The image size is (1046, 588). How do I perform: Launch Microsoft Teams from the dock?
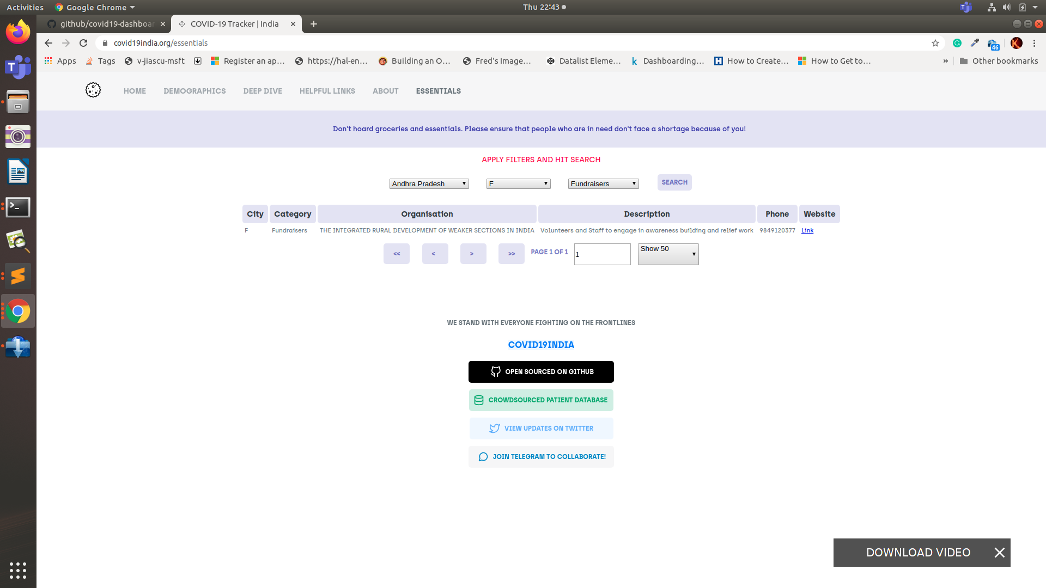point(18,67)
